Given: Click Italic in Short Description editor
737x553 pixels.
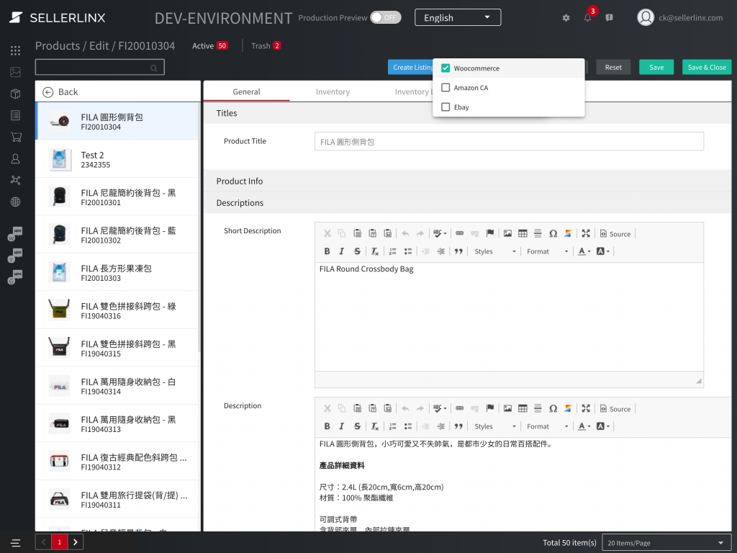Looking at the screenshot, I should pos(342,251).
